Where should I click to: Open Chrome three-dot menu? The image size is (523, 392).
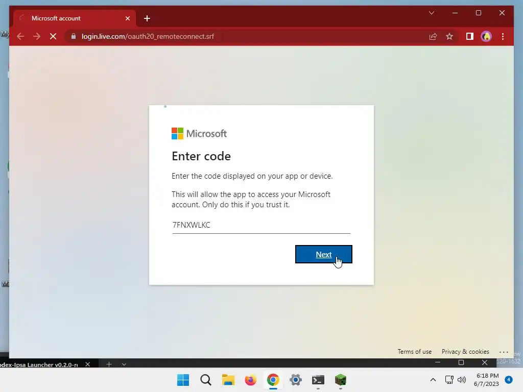tap(503, 36)
